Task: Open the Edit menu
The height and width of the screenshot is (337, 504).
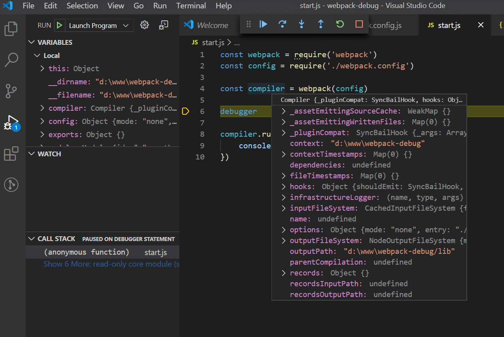Action: tap(50, 6)
